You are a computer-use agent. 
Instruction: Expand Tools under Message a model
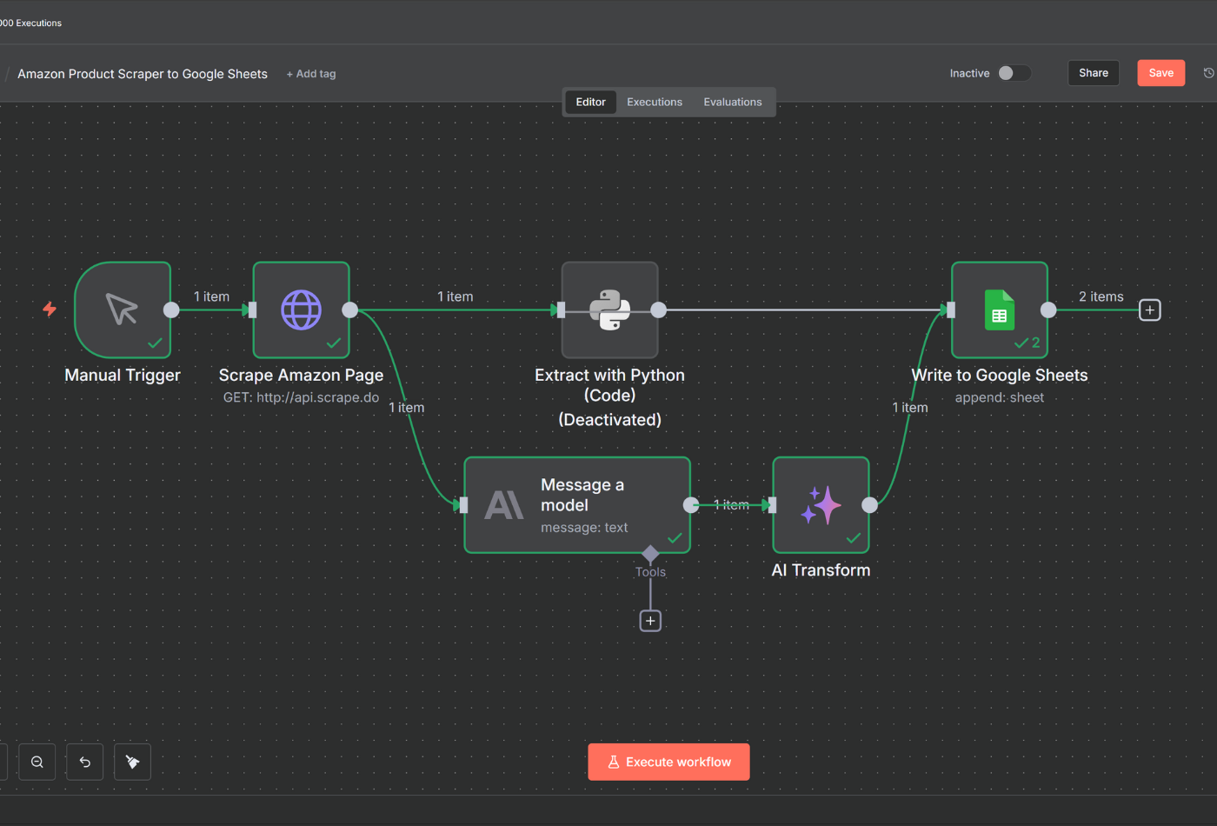[x=650, y=620]
